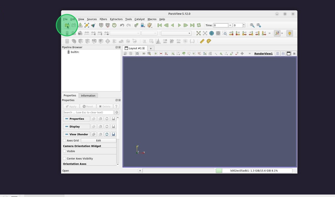Image resolution: width=335 pixels, height=197 pixels.
Task: Click the Save Data download-arrow icon
Action: coord(80,25)
